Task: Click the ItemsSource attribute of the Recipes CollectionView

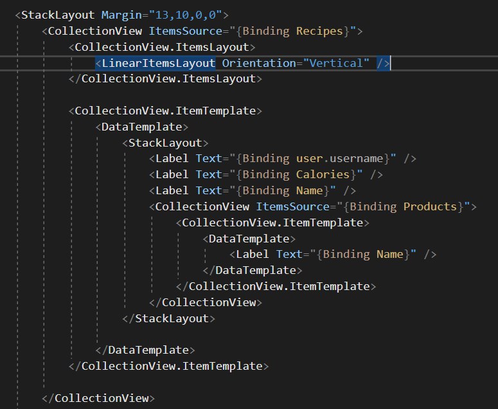Action: 186,31
